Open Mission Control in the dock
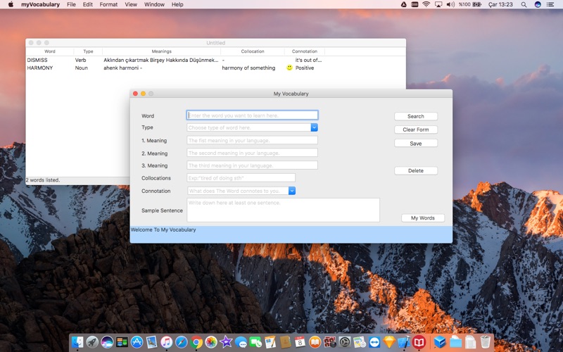Screen dimensions: 563x352 tap(122, 342)
